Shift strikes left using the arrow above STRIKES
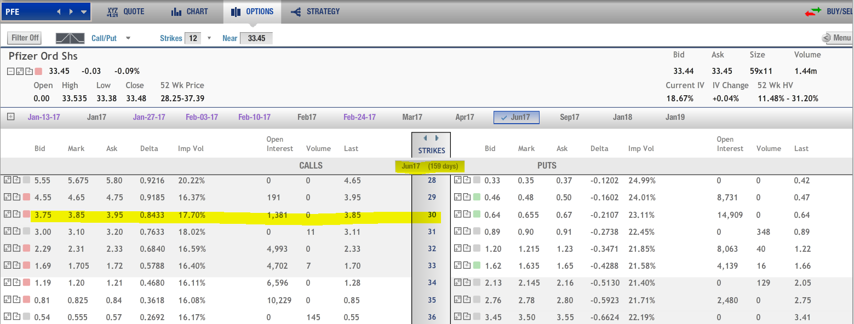 tap(426, 138)
